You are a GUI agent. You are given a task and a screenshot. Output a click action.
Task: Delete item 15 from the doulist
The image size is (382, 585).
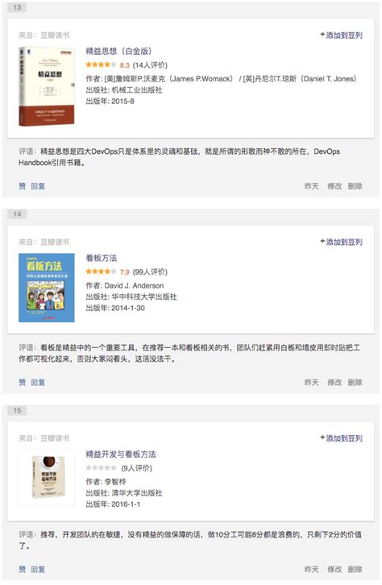[355, 570]
